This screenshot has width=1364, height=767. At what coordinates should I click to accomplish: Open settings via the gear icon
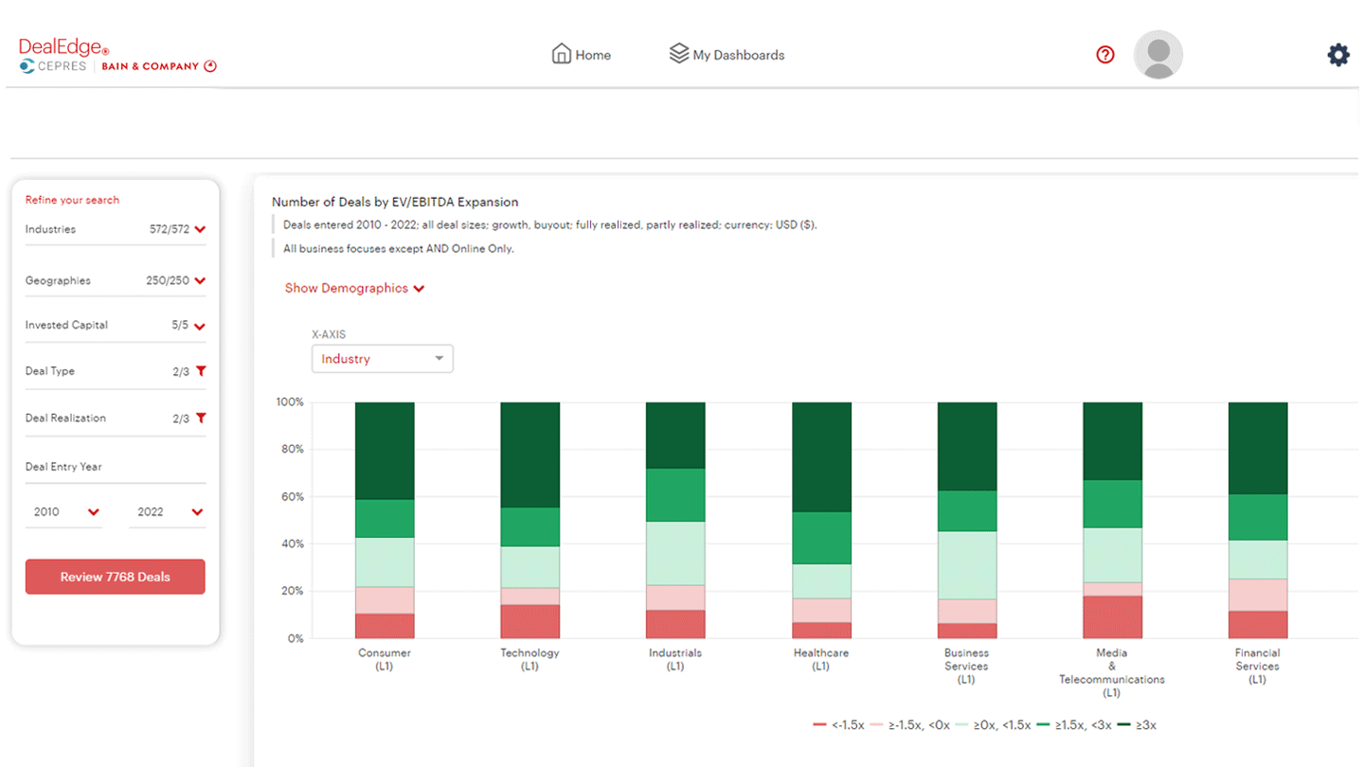pos(1338,55)
